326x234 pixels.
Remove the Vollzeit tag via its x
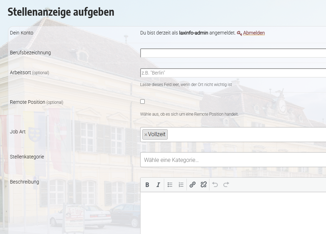click(x=146, y=135)
